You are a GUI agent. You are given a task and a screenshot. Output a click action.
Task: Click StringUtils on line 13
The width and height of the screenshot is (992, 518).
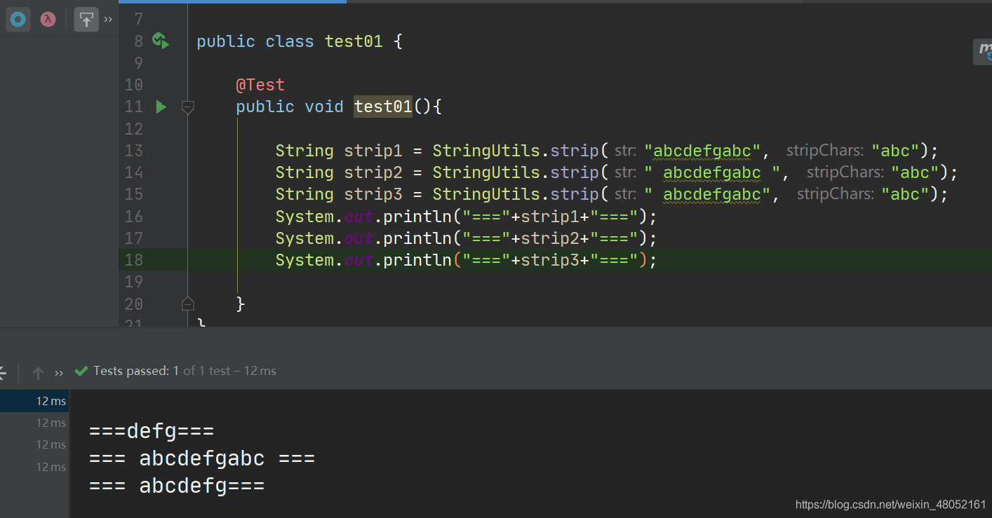tap(486, 151)
